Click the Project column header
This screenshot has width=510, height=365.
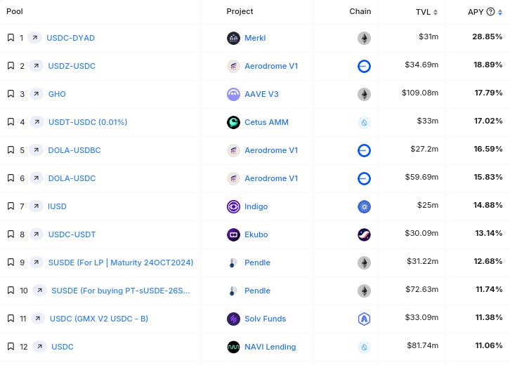point(240,11)
